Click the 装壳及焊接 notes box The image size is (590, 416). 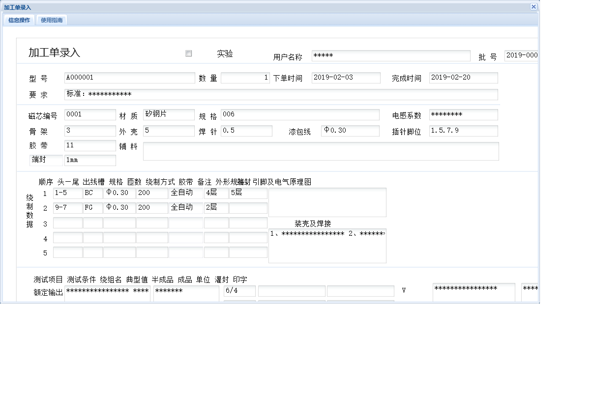click(327, 246)
